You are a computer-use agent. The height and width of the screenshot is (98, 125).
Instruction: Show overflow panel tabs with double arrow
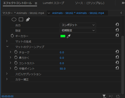coord(123,3)
